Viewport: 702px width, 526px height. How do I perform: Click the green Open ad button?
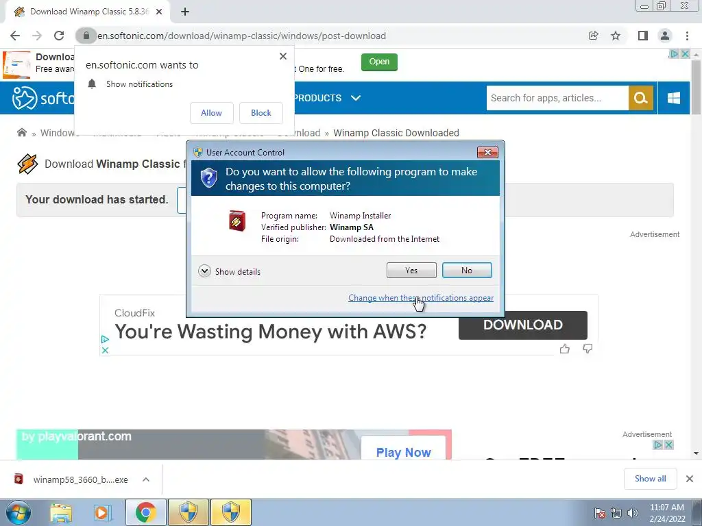click(379, 62)
